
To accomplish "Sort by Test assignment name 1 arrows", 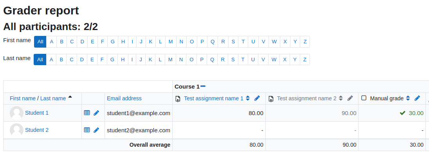I will tap(248, 98).
